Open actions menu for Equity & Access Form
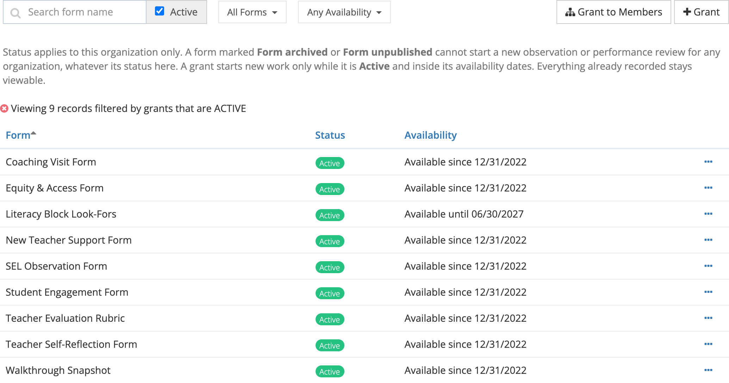The image size is (729, 383). [x=708, y=188]
